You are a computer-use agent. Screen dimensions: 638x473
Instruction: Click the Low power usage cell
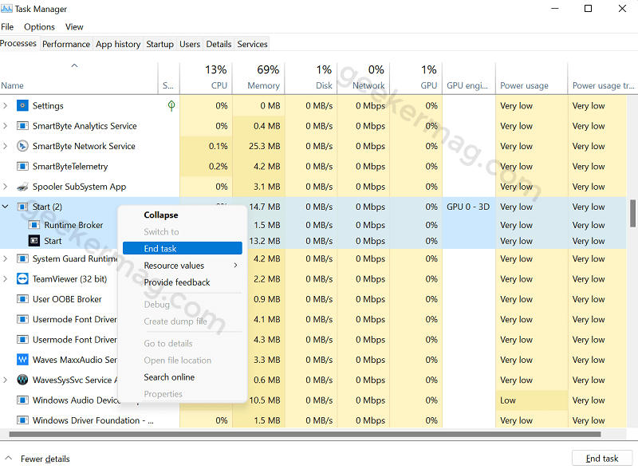pos(531,400)
